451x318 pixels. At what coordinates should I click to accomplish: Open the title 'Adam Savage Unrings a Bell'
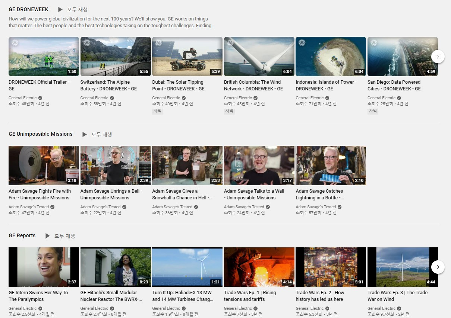click(x=111, y=195)
